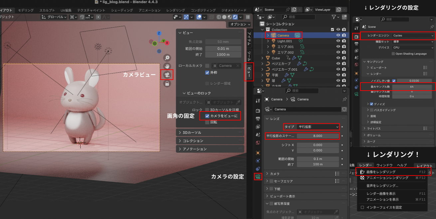Select レンダー画像を表示 menu entry
Image resolution: width=436 pixels, height=219 pixels.
(x=392, y=193)
